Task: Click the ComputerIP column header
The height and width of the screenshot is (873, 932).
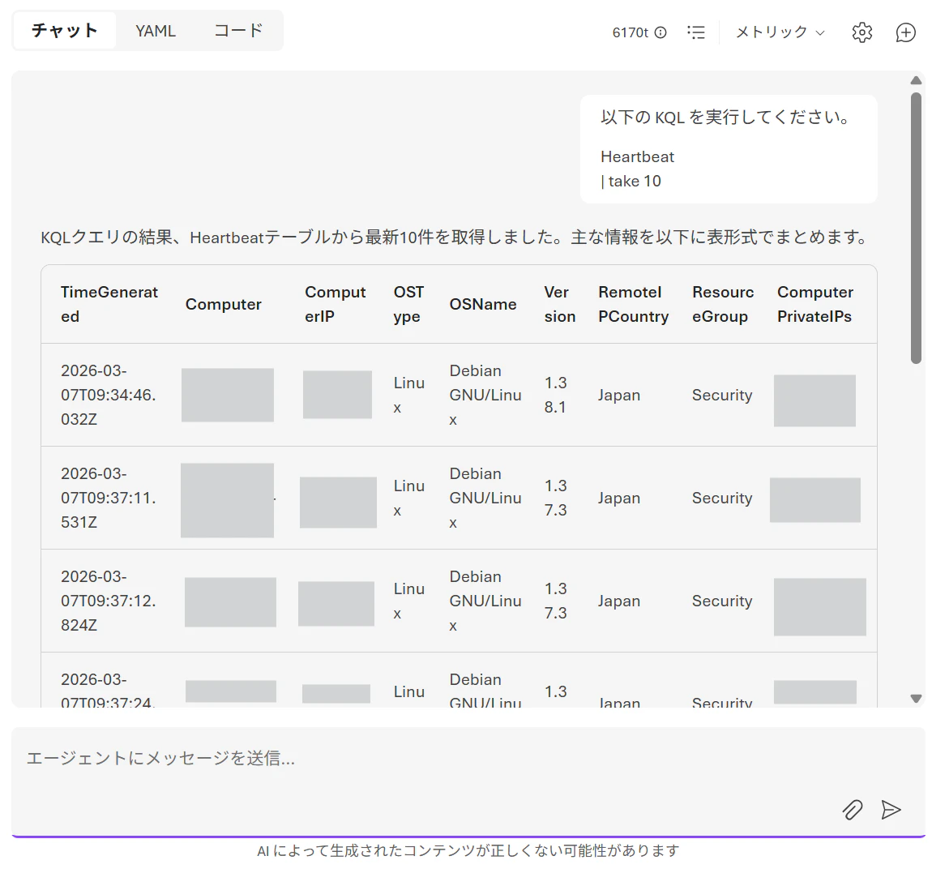Action: [336, 304]
